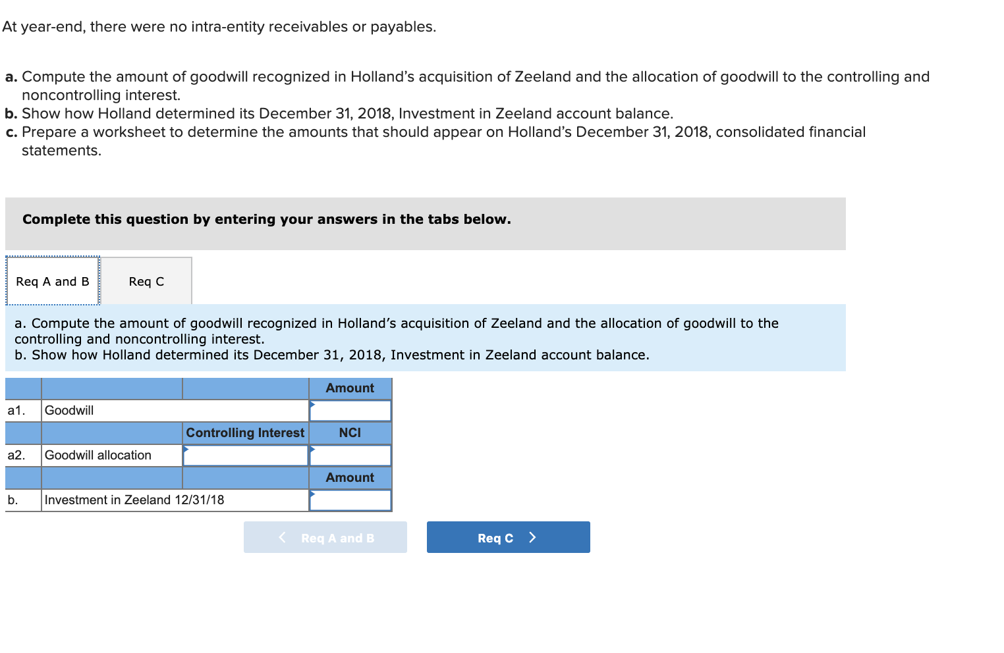Screen dimensions: 1004x653
Task: Click the Controlling Interest column header
Action: [x=244, y=432]
